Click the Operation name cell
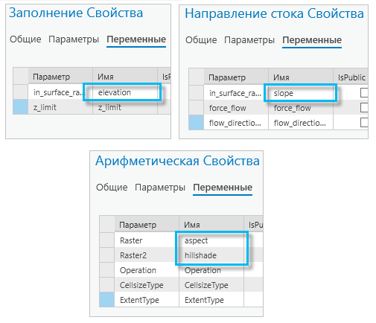Image resolution: width=376 pixels, height=323 pixels. tap(211, 270)
